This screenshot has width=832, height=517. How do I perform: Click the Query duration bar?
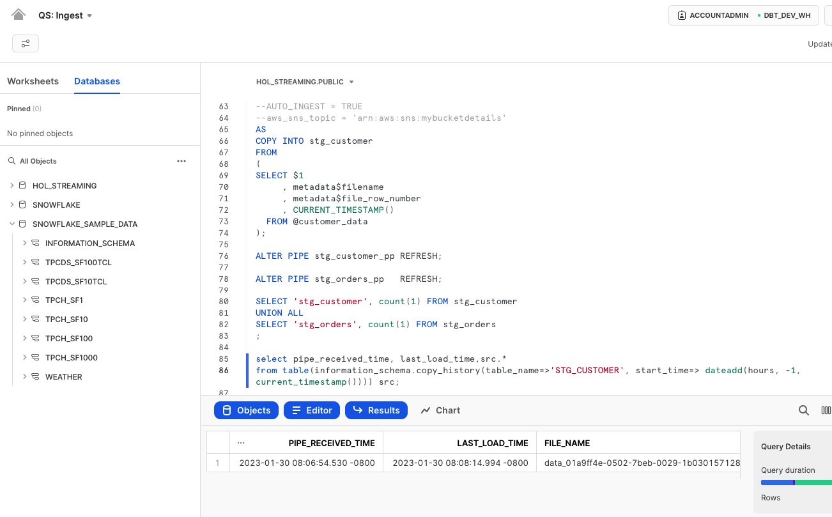pos(796,482)
